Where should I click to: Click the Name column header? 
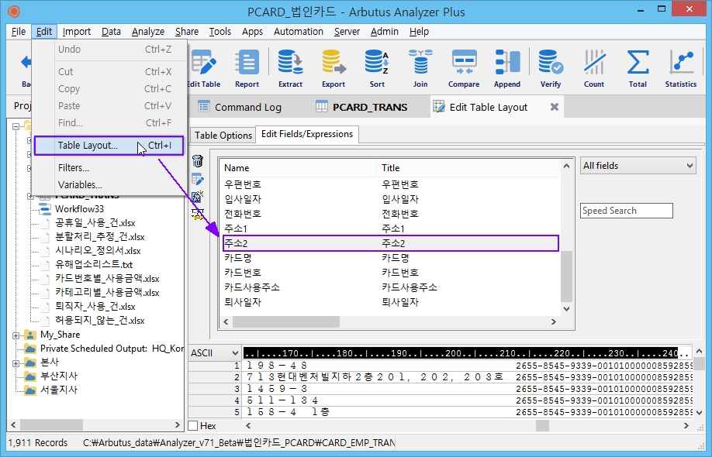[x=299, y=168]
